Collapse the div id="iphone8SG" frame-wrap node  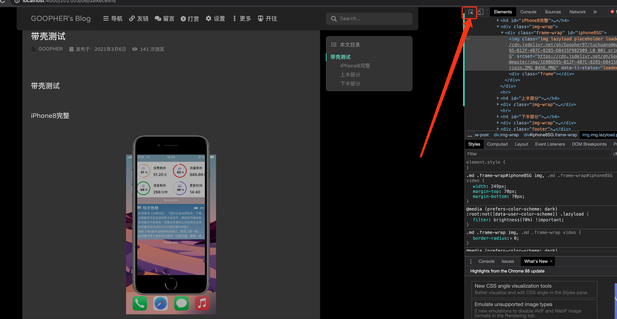point(502,33)
